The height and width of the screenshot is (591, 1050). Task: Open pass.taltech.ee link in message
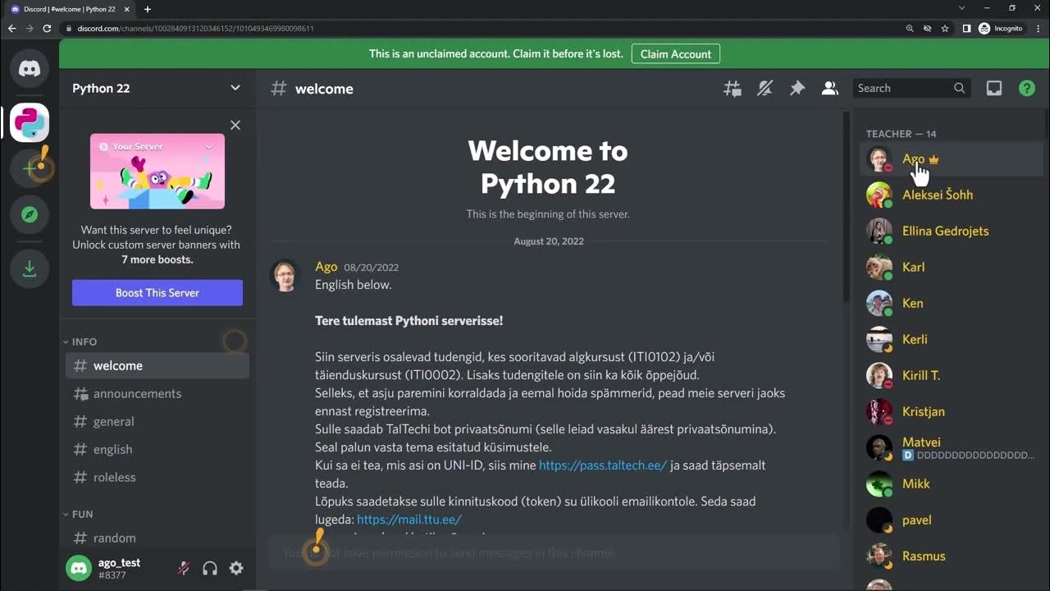click(603, 465)
